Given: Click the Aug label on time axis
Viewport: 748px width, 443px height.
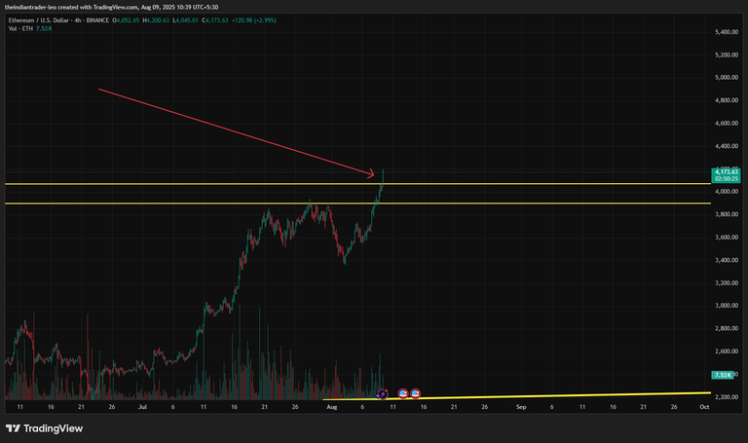Looking at the screenshot, I should pyautogui.click(x=332, y=407).
